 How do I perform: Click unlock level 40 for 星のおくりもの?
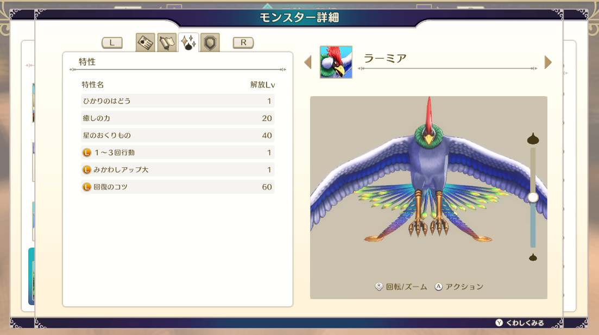click(x=267, y=135)
